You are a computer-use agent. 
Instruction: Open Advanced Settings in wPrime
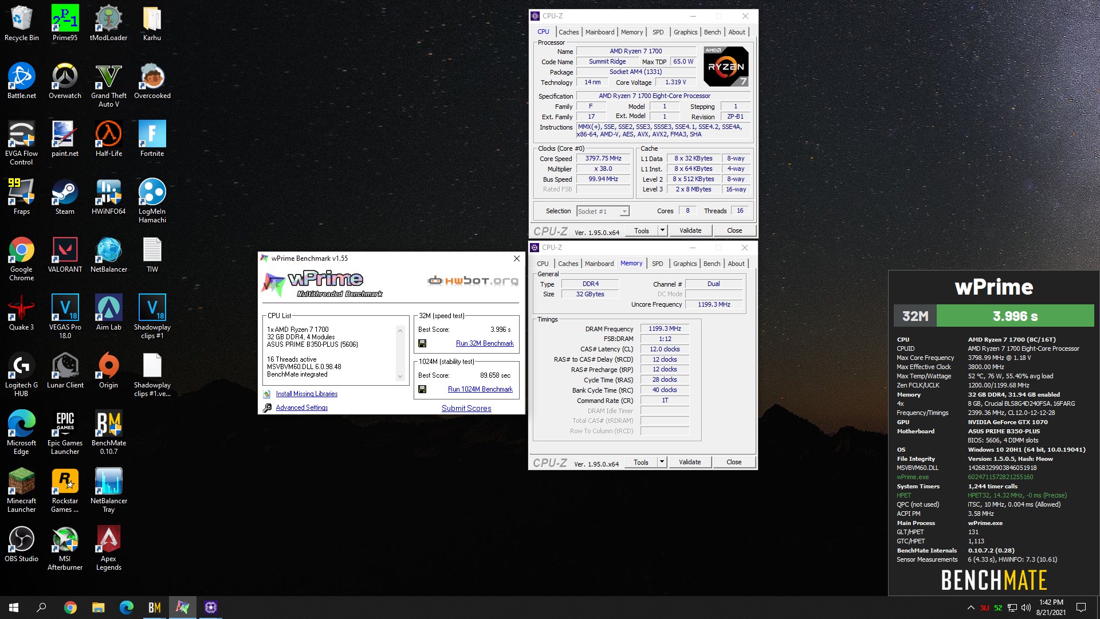(x=302, y=408)
